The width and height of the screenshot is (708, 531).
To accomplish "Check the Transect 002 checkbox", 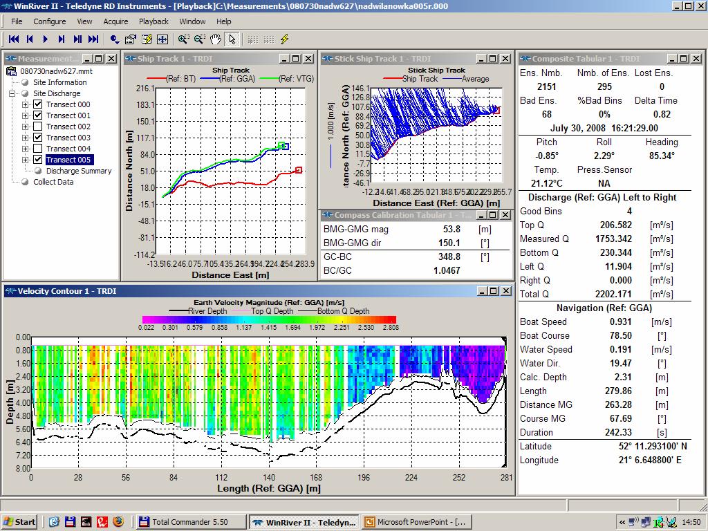I will pyautogui.click(x=38, y=127).
